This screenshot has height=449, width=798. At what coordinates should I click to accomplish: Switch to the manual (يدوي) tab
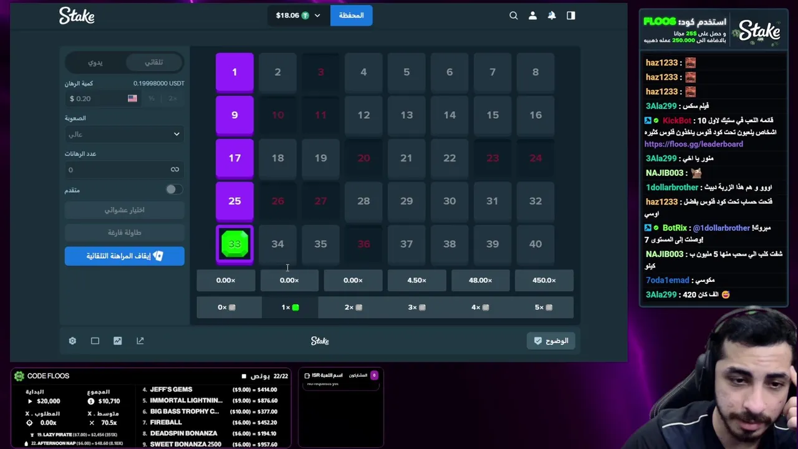95,62
